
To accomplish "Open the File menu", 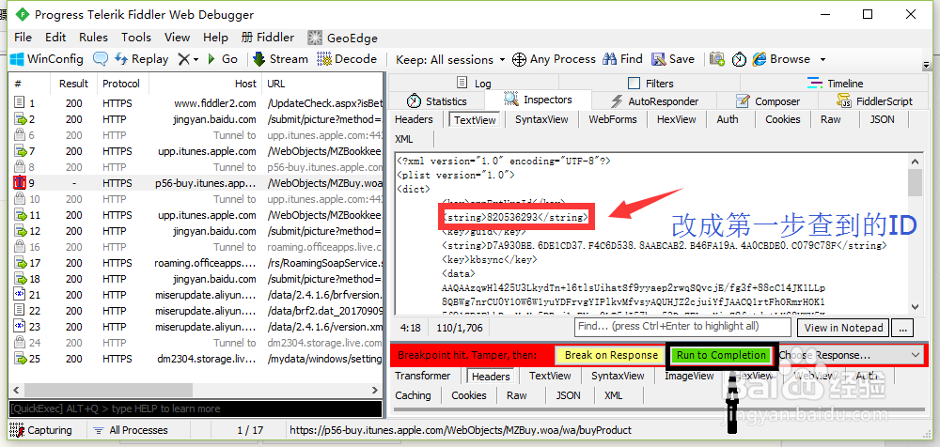I will [x=23, y=38].
